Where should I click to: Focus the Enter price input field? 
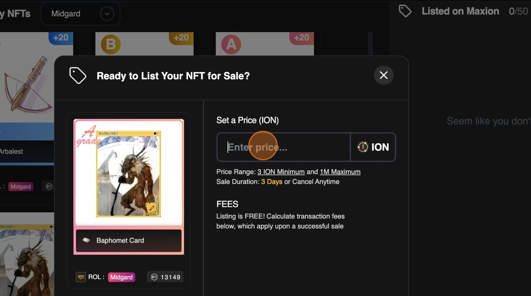tap(284, 147)
